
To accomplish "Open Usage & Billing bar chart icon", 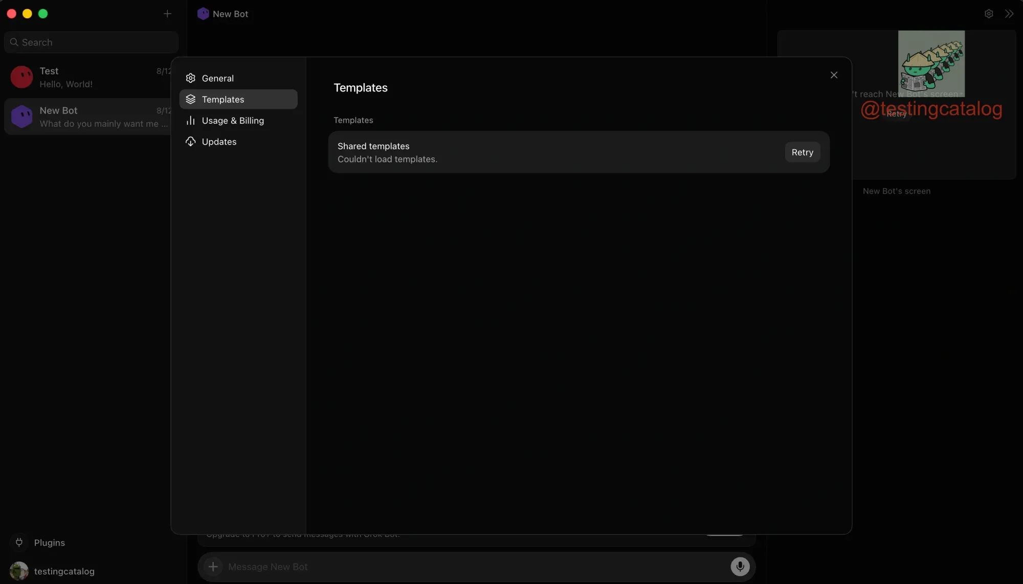I will point(191,121).
